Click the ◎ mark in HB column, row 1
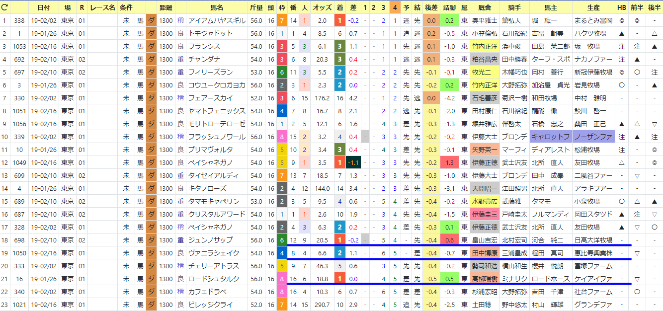Image resolution: width=663 pixels, height=311 pixels. [x=621, y=21]
